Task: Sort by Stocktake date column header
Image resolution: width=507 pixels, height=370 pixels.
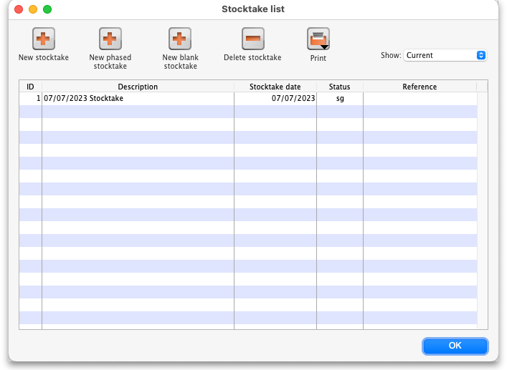Action: tap(275, 87)
